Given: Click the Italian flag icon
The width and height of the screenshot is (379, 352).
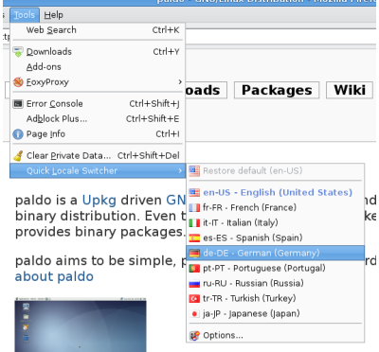Looking at the screenshot, I should click(x=194, y=223).
